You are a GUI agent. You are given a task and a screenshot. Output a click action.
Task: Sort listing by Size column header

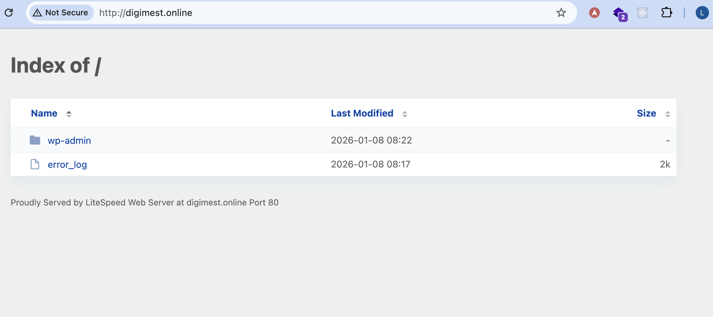pos(646,113)
